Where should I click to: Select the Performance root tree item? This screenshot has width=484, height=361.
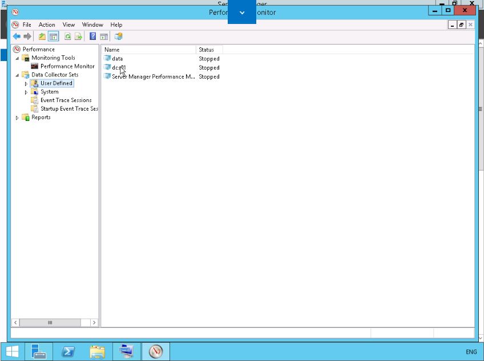tap(39, 50)
